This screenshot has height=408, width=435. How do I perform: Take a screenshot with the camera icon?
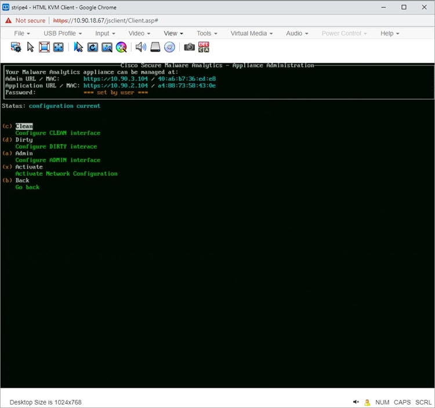[190, 47]
